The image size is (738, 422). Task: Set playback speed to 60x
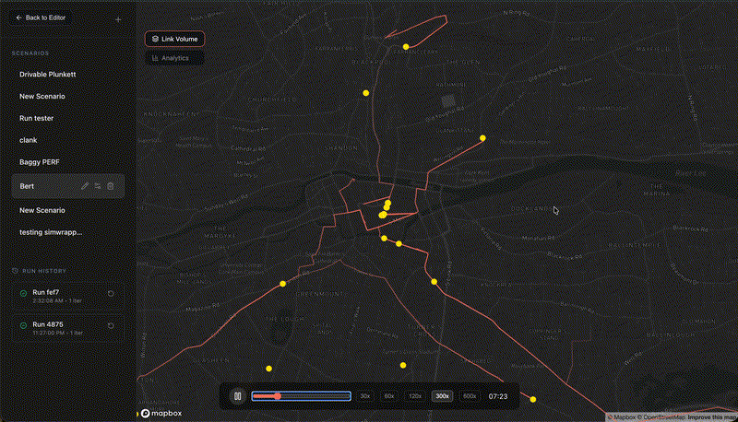[388, 396]
